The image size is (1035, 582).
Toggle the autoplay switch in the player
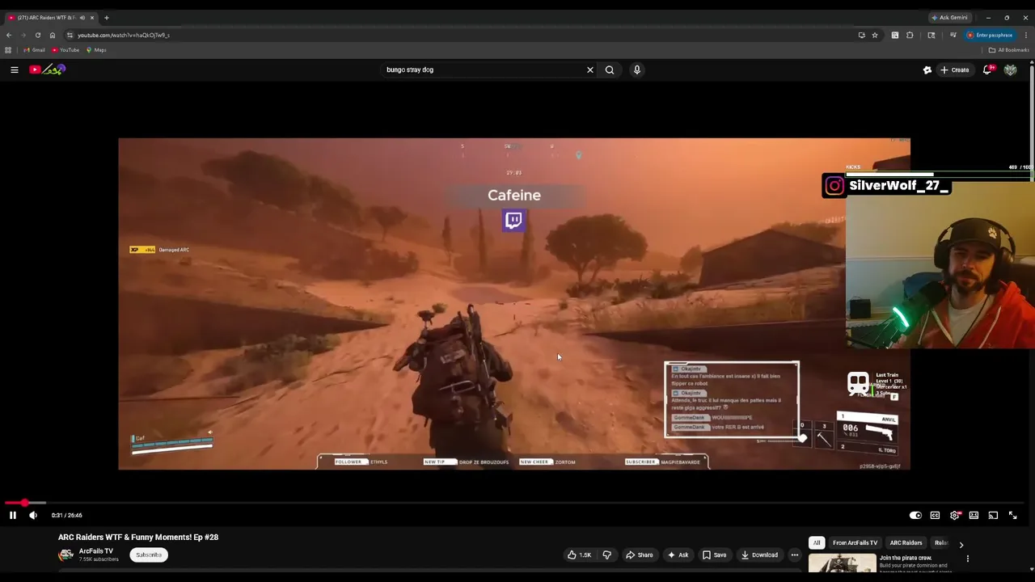[x=915, y=515]
